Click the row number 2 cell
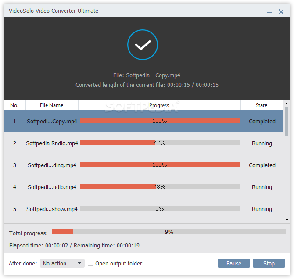Viewport: 294px width, 279px height. 14,143
